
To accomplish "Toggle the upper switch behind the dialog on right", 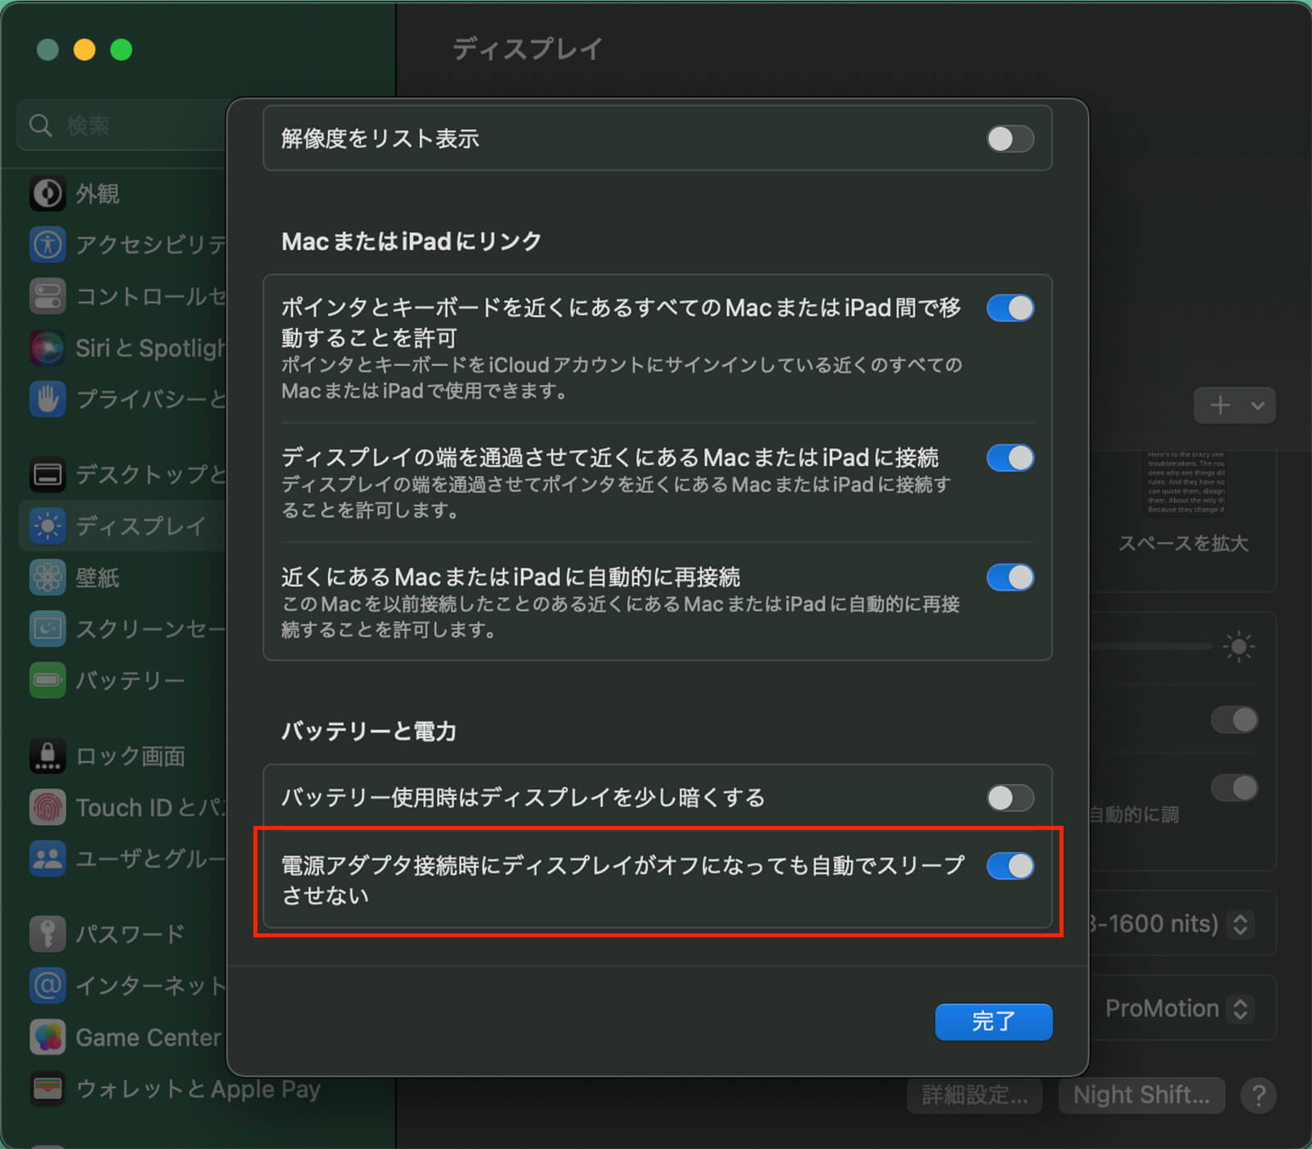I will [x=1234, y=720].
